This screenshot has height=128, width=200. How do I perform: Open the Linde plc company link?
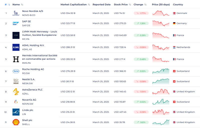[x=27, y=110]
